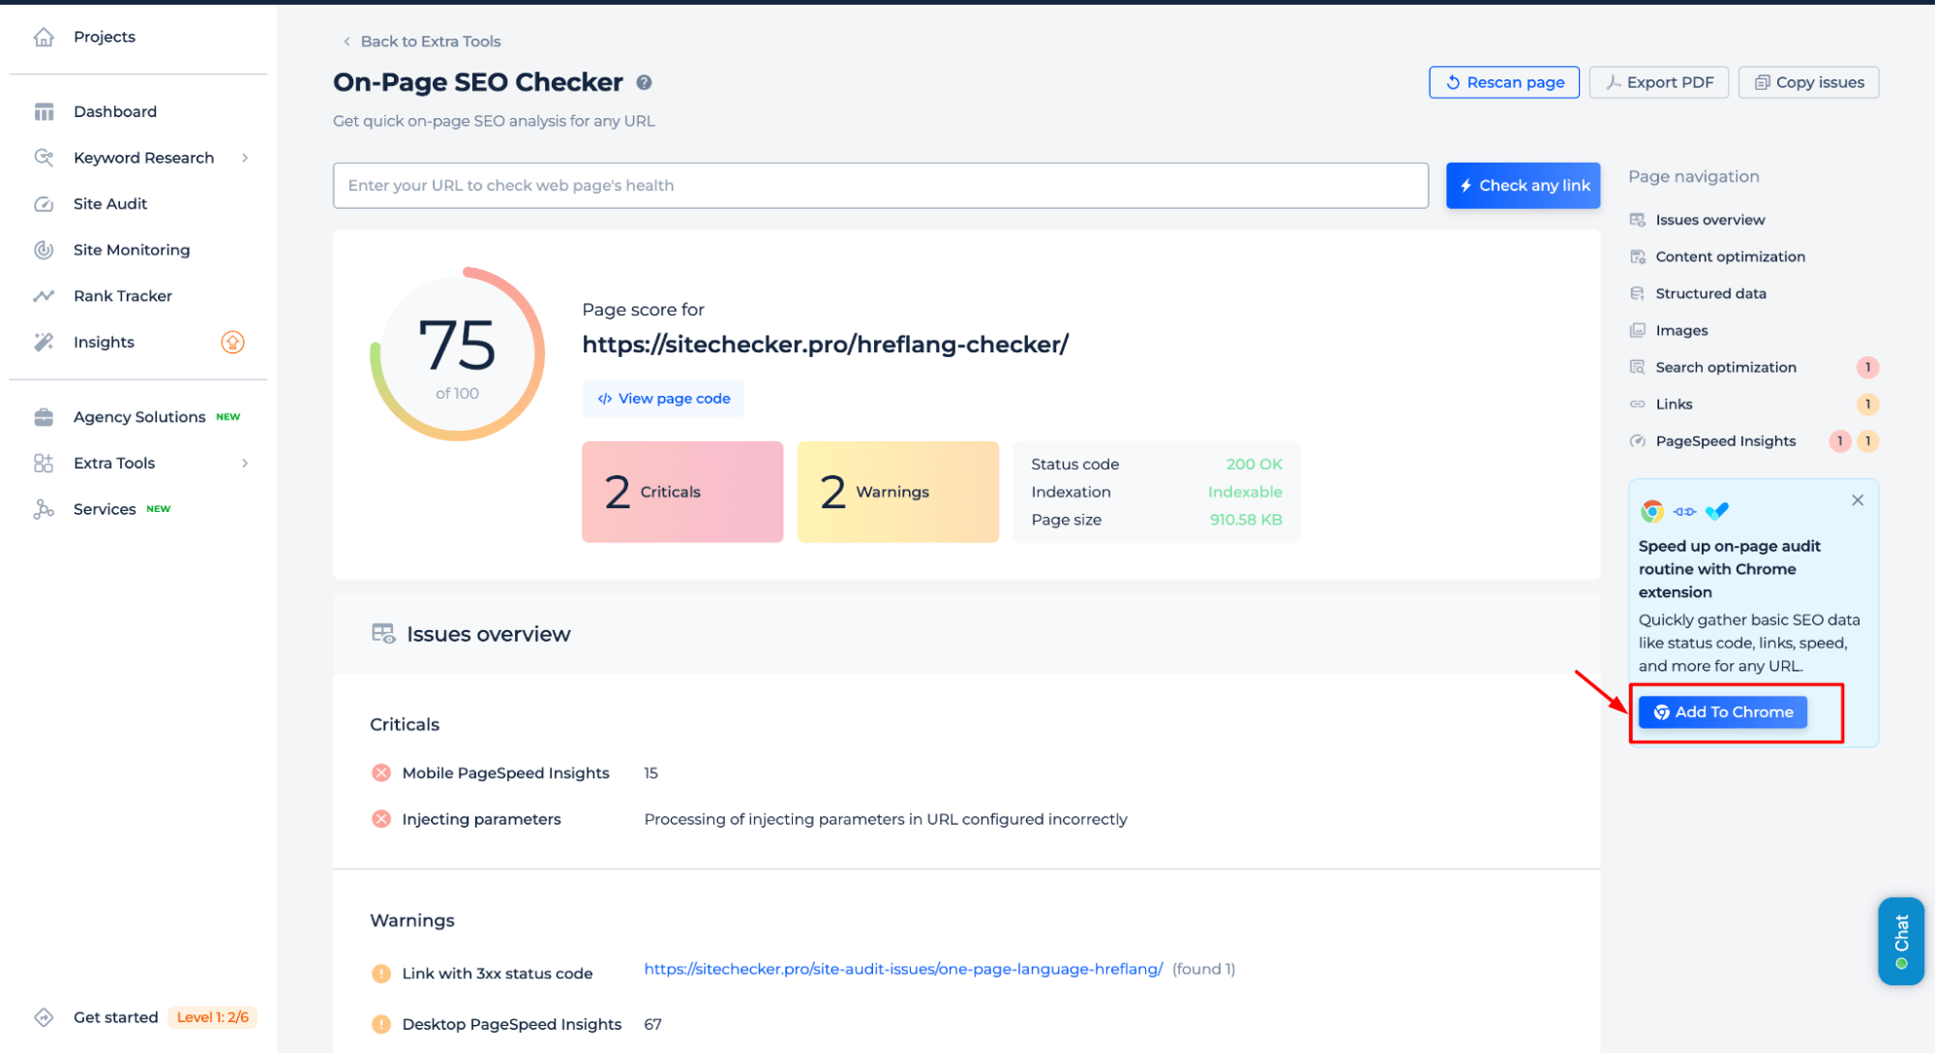Screen dimensions: 1935x1054
Task: Click the Add To Chrome button
Action: 1722,712
